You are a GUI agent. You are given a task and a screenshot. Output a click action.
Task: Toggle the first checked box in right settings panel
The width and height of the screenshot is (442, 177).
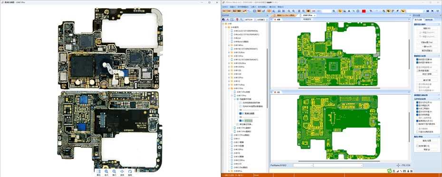point(417,59)
